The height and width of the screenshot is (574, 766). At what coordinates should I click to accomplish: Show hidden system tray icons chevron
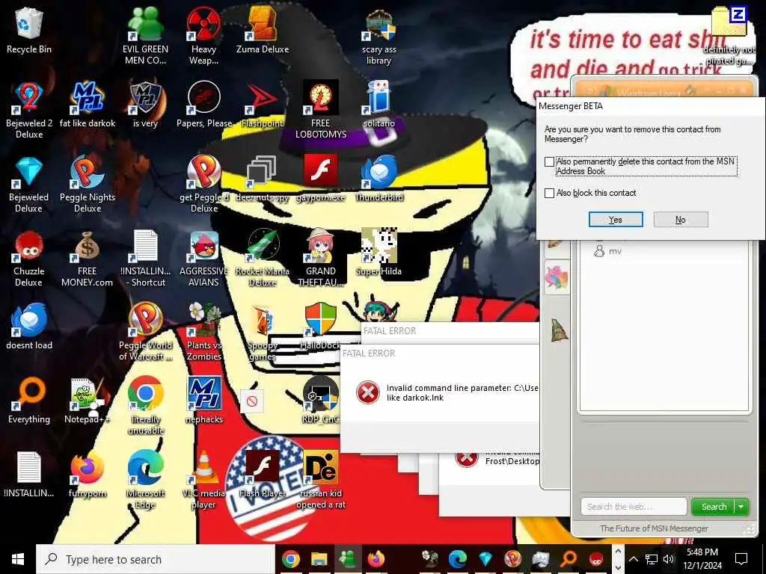[x=633, y=559]
